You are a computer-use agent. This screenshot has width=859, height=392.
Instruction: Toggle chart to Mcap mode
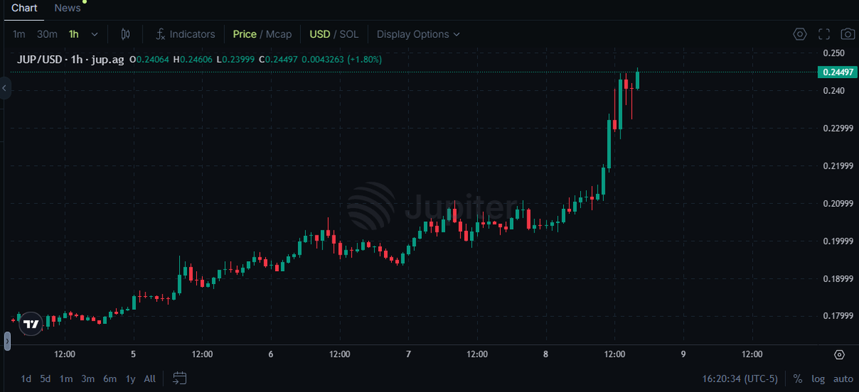pyautogui.click(x=279, y=34)
